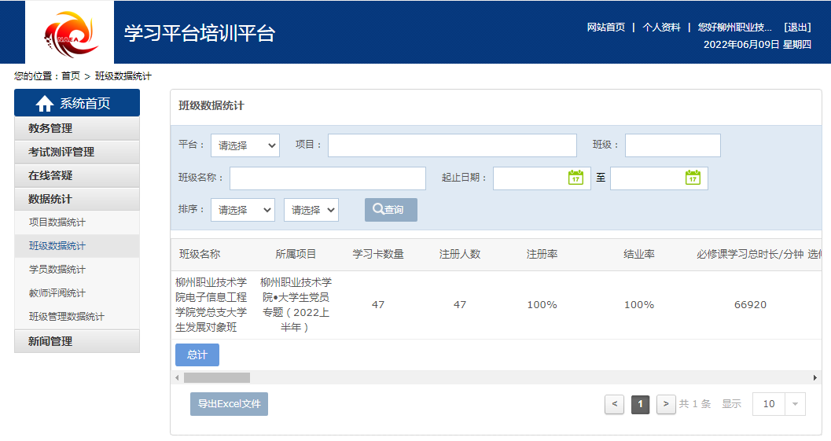This screenshot has height=441, width=831.
Task: Open the end date calendar picker
Action: (x=693, y=178)
